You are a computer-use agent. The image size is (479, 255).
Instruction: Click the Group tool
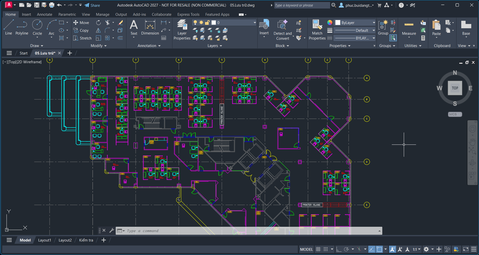[x=383, y=27]
